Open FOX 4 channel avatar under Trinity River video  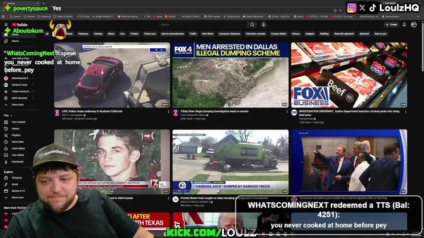pos(176,113)
